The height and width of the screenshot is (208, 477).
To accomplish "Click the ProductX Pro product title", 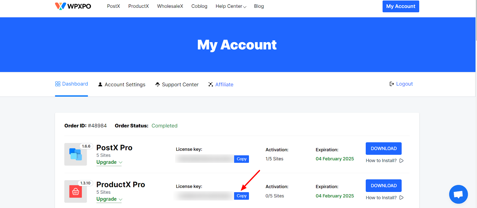I will tap(120, 185).
